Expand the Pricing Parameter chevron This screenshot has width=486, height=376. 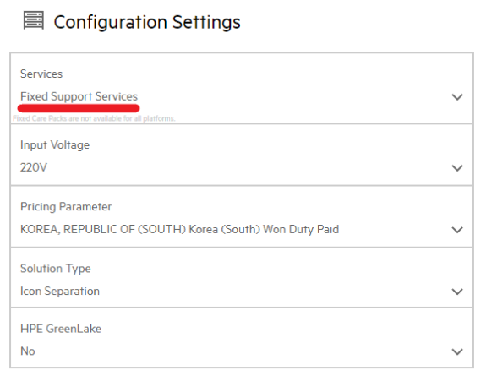pyautogui.click(x=457, y=230)
